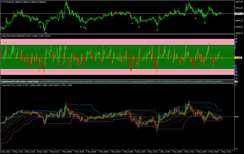Click the 7 May 20:00 time label

point(214,152)
